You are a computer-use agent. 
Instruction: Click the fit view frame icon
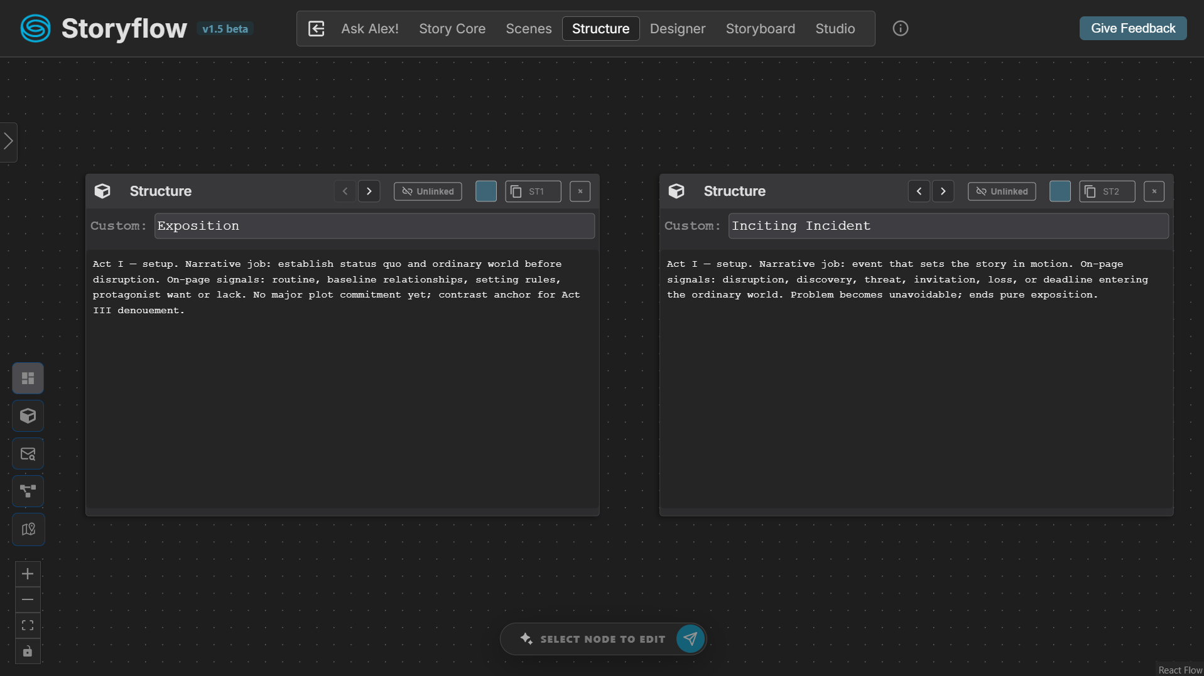28,625
